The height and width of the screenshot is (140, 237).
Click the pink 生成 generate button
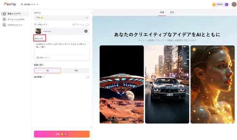pyautogui.click(x=62, y=134)
